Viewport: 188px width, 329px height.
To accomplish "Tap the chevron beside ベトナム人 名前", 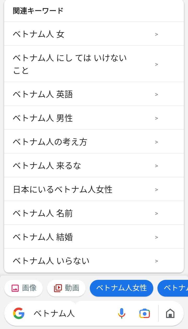I will click(x=156, y=213).
